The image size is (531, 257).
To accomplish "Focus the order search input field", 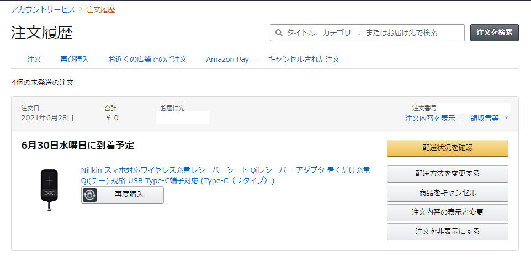I will pyautogui.click(x=367, y=33).
